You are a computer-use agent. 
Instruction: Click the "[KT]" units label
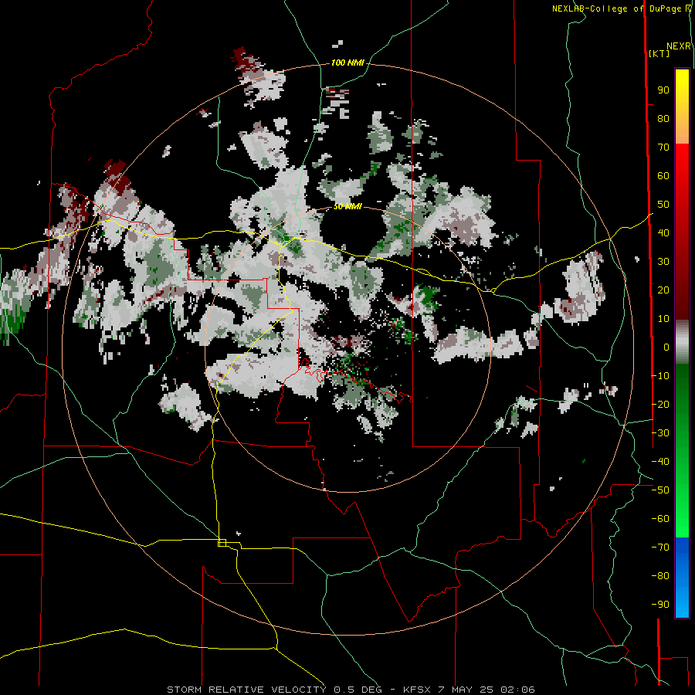point(659,53)
